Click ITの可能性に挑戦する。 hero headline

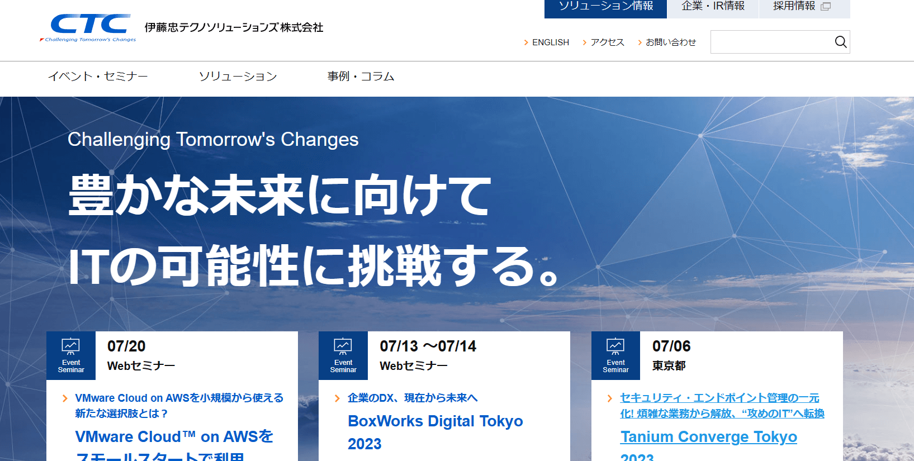tap(313, 265)
